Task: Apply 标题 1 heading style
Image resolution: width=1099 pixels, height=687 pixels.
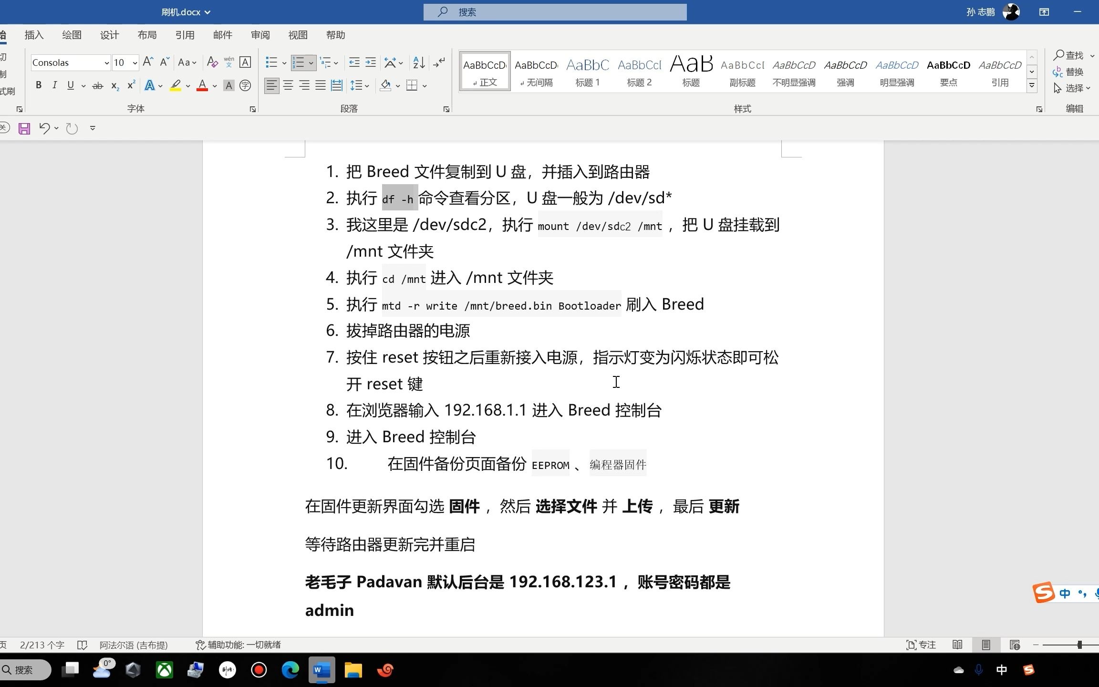Action: pos(588,71)
